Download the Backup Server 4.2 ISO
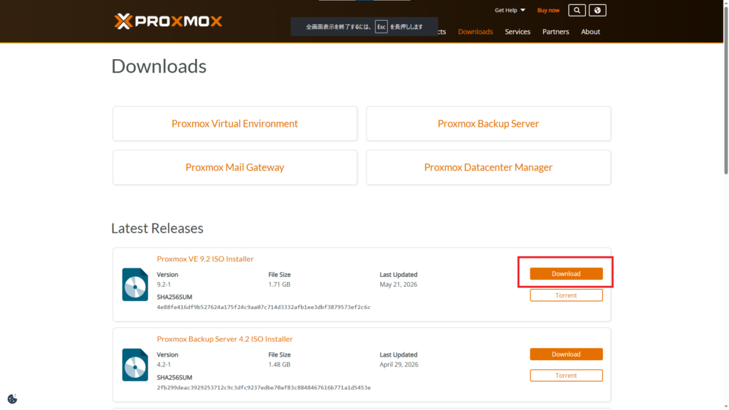This screenshot has width=729, height=410. 566,354
